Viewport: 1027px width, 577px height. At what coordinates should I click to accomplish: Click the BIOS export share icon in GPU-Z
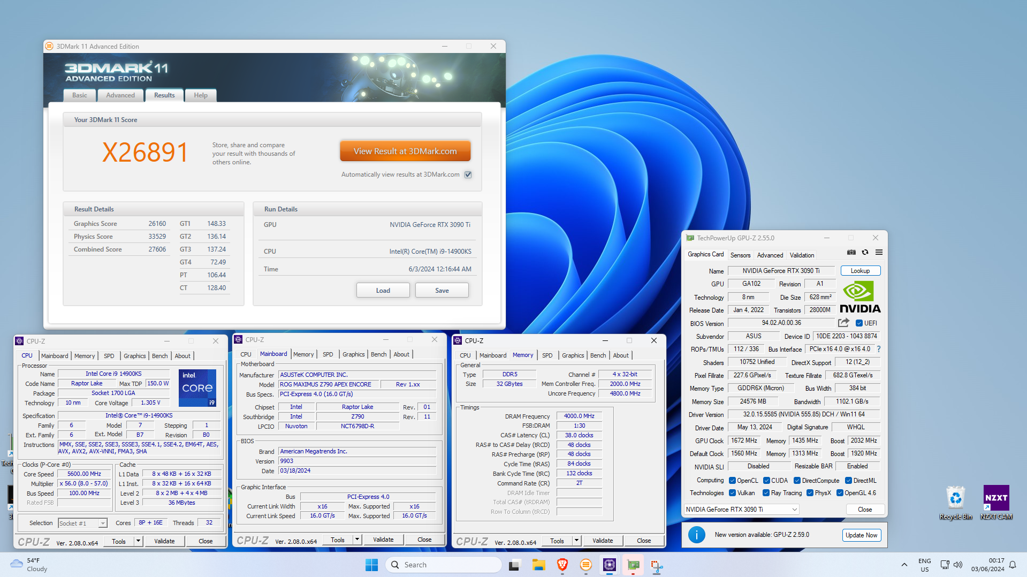[843, 323]
